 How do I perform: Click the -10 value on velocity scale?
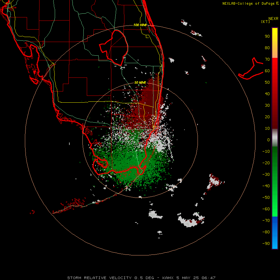(x=266, y=152)
